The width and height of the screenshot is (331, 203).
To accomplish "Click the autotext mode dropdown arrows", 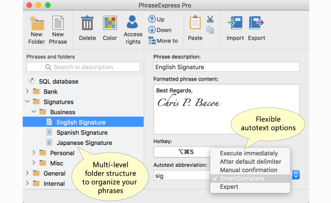I will point(296,175).
